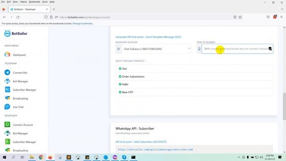Bookmark this page with star icon
286x161 pixels.
click(x=240, y=17)
